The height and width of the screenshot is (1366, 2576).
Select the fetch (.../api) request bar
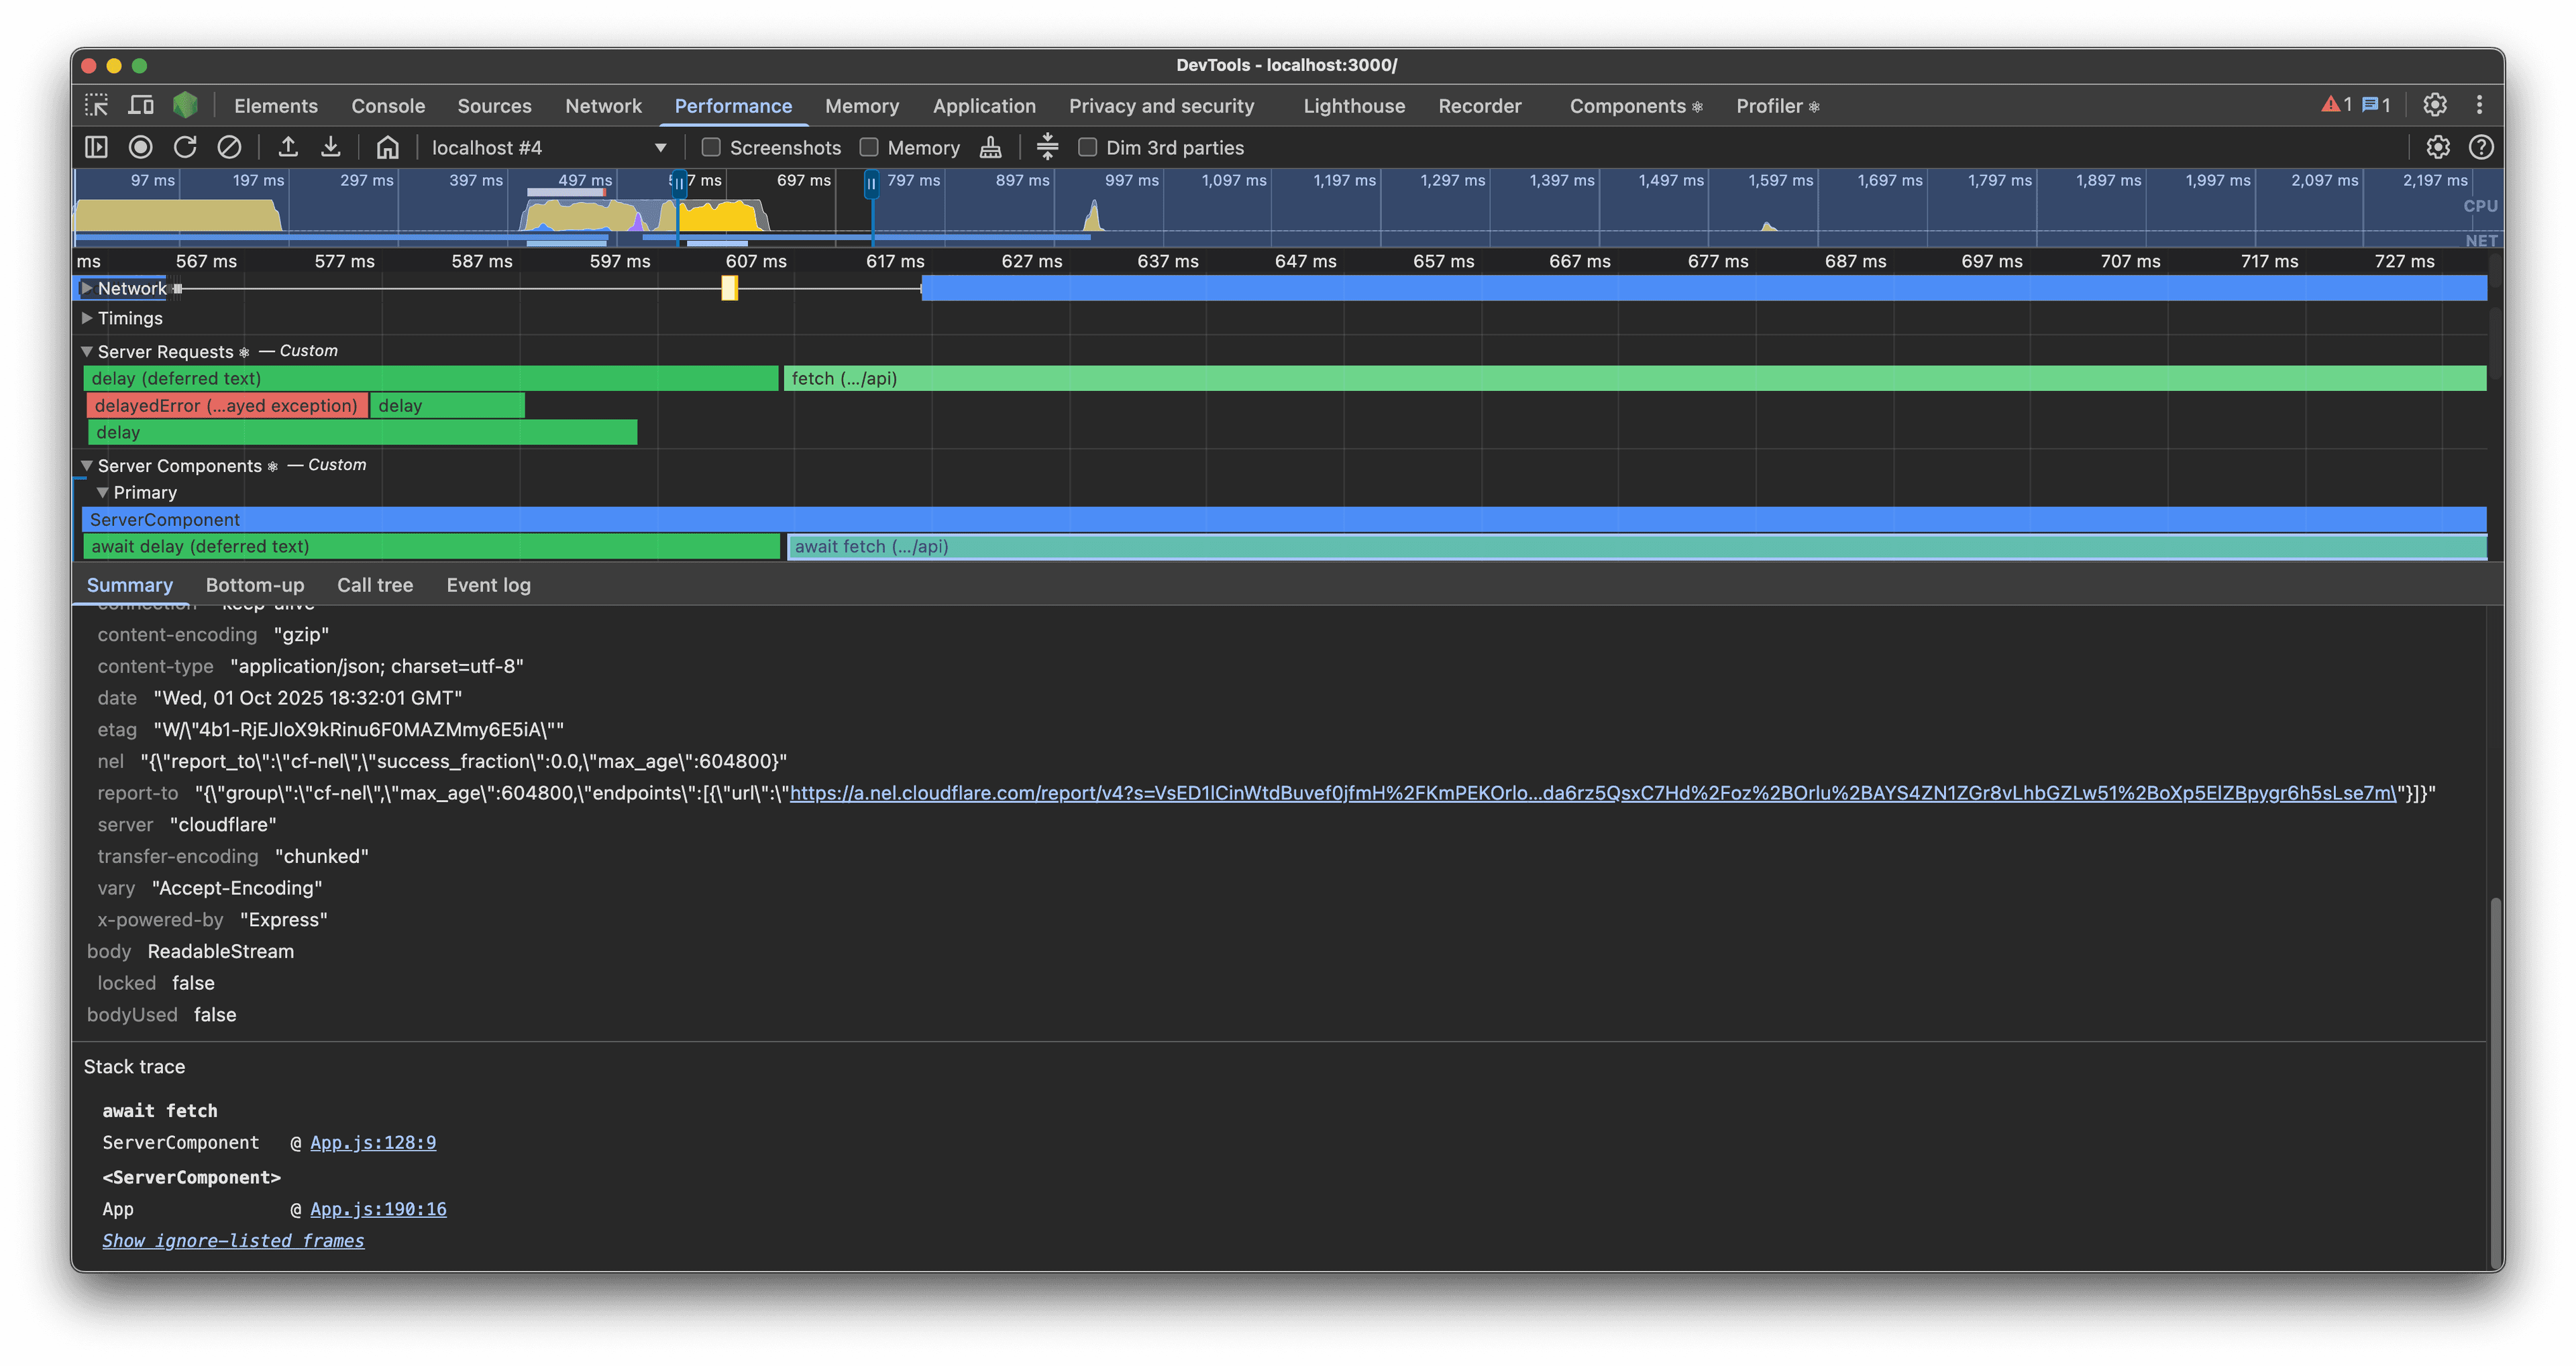(x=1635, y=378)
